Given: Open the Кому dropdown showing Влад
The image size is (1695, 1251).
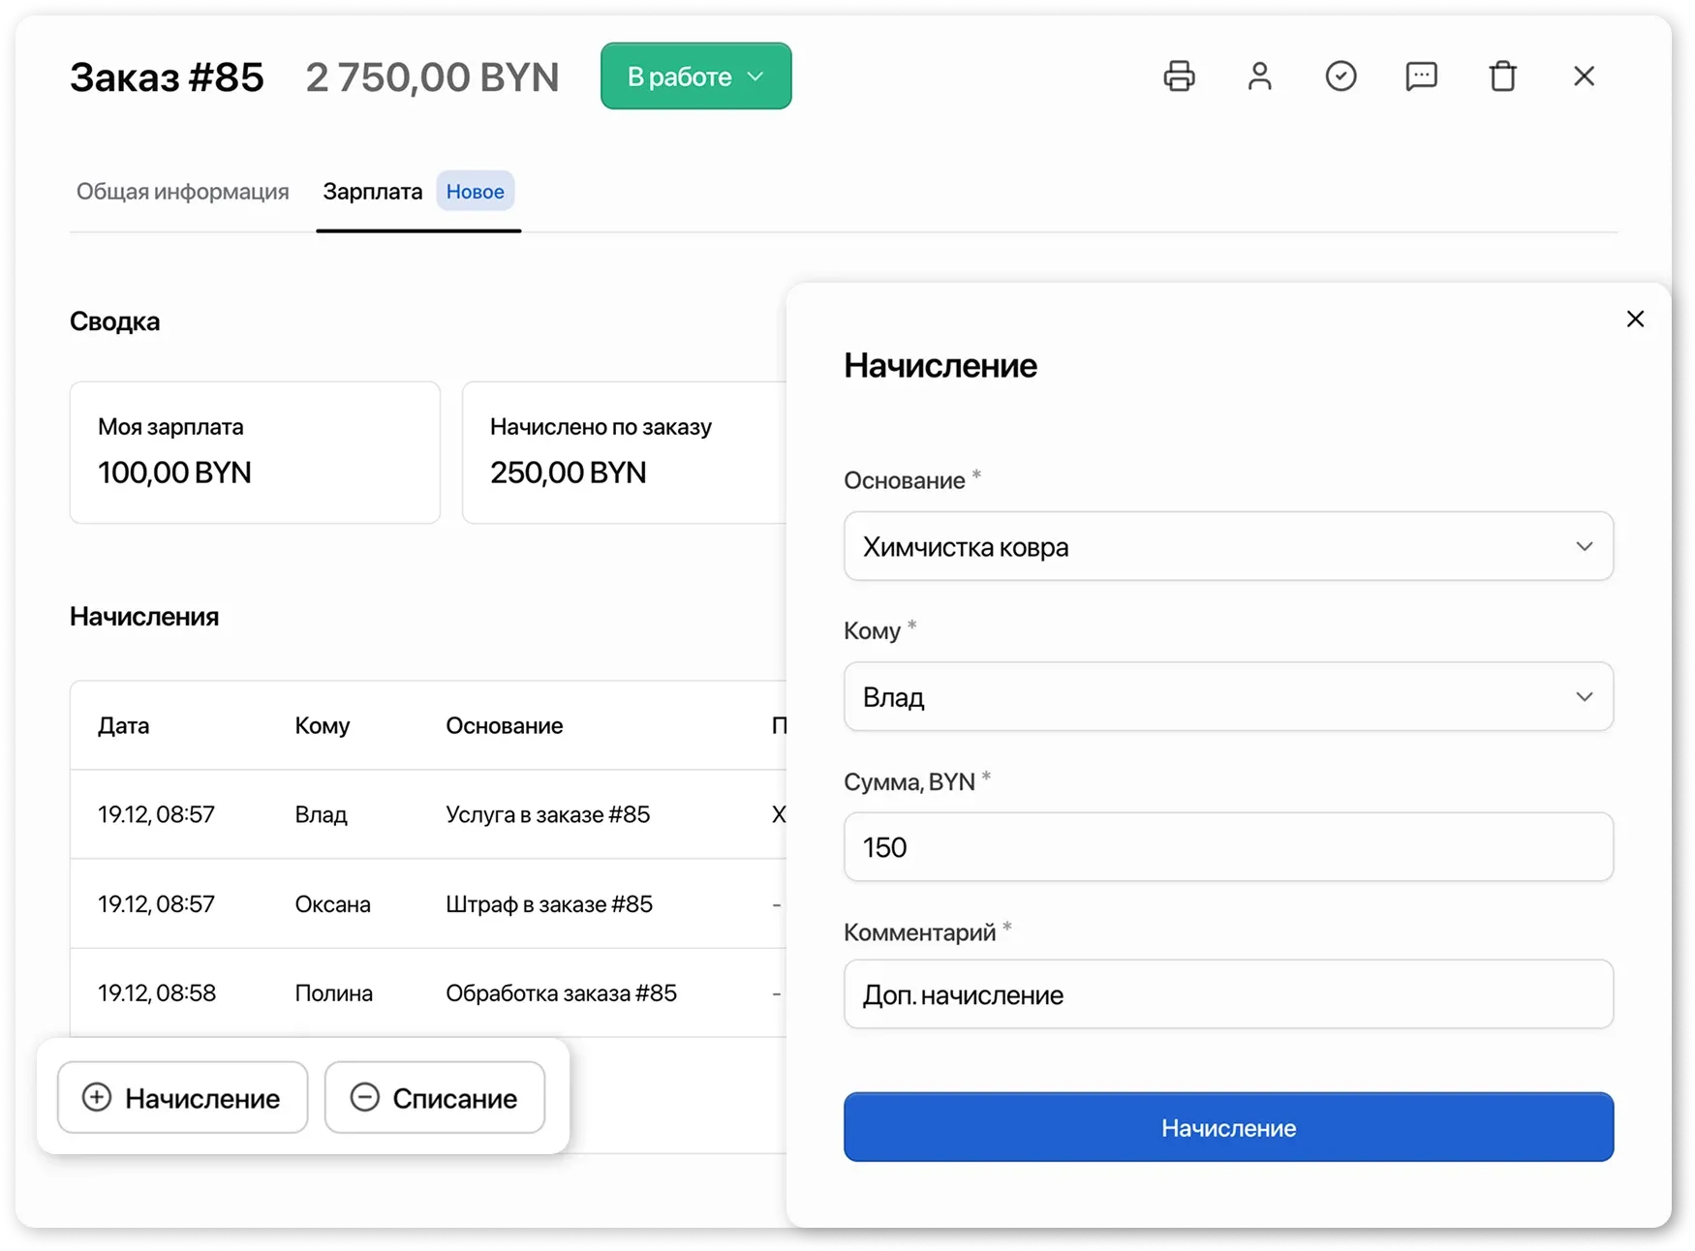Looking at the screenshot, I should pos(1228,696).
